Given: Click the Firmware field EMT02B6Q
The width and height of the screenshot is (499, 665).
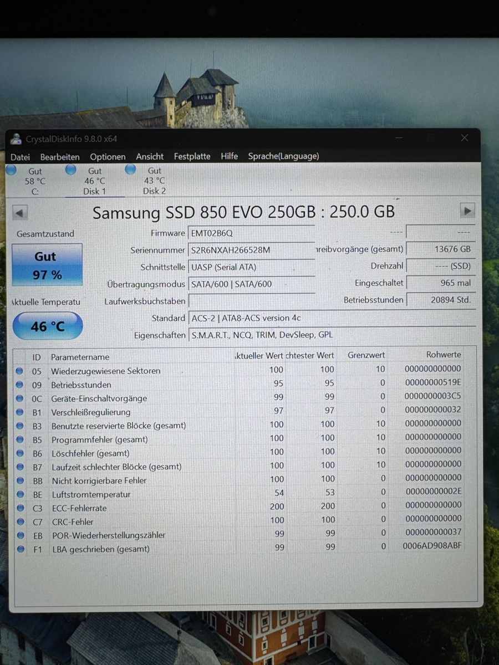Looking at the screenshot, I should [252, 233].
